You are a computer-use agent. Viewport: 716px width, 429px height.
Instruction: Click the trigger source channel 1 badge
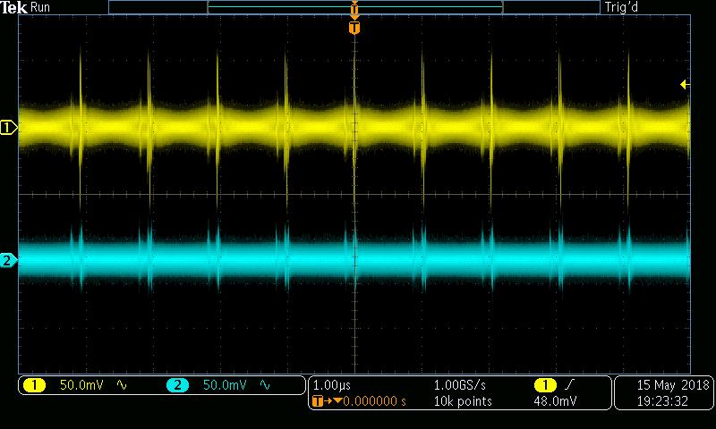544,385
